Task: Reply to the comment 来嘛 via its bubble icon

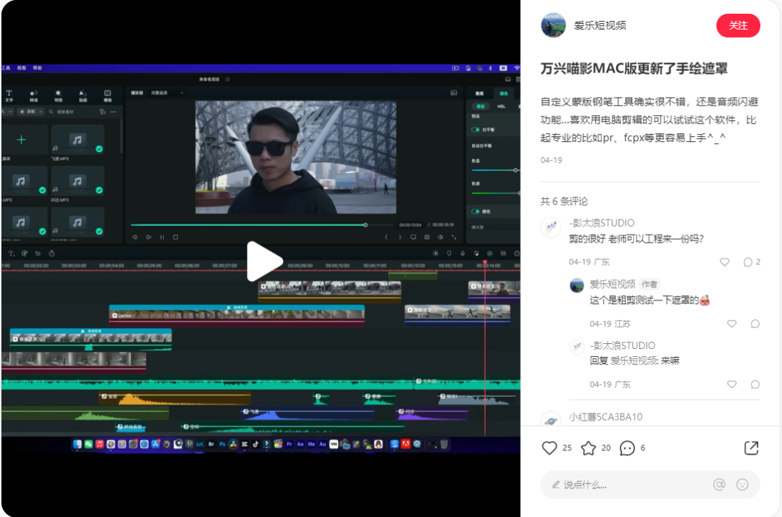Action: (x=755, y=384)
